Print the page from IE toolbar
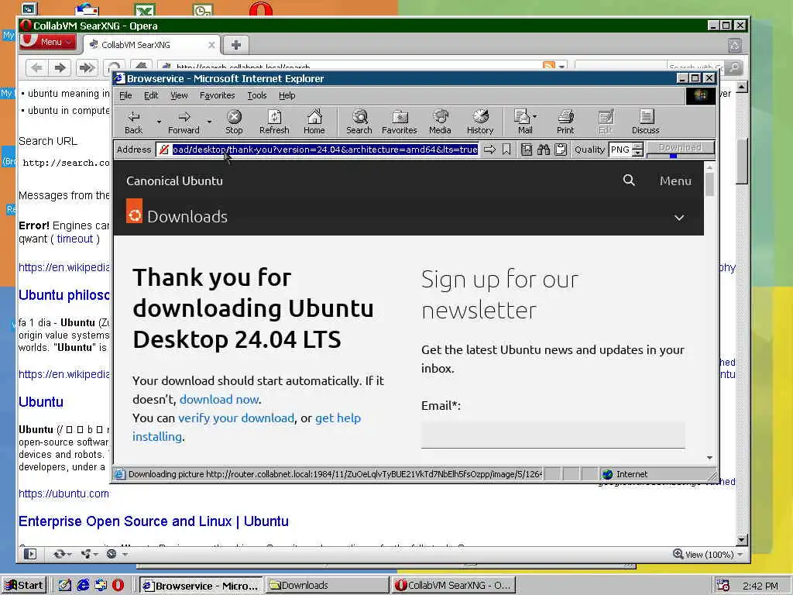 coord(565,122)
